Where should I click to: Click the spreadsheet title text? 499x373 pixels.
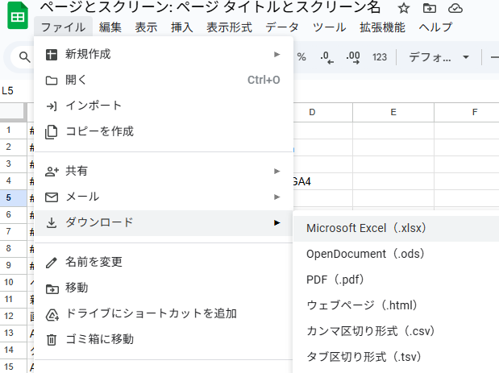point(210,7)
